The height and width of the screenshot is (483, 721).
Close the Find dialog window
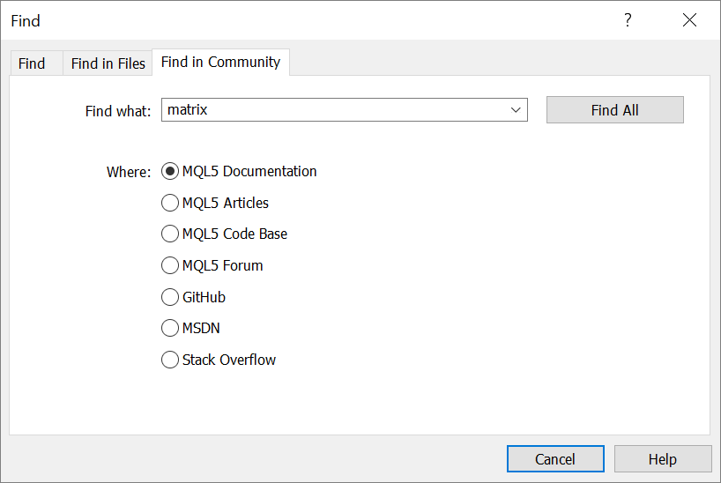pos(689,20)
